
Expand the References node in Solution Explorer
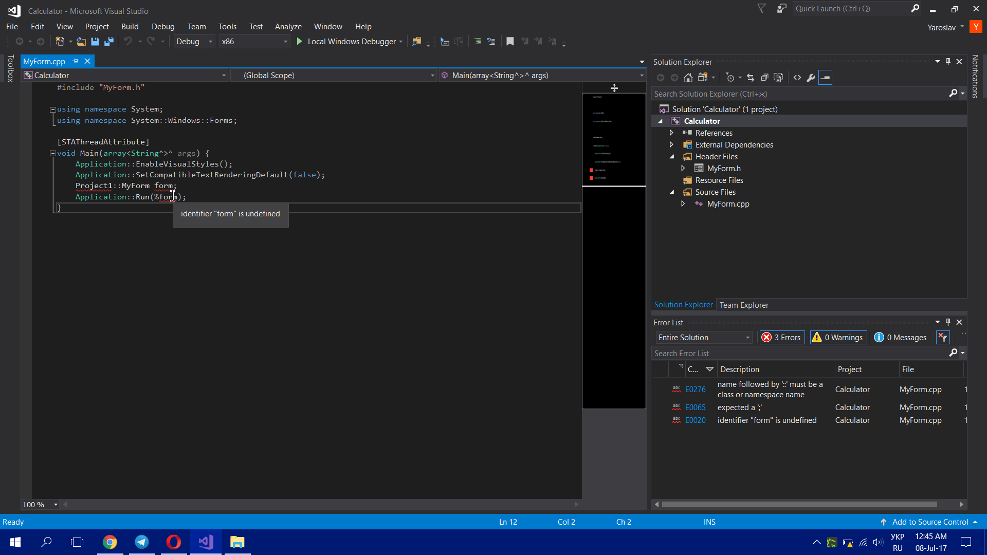(672, 133)
